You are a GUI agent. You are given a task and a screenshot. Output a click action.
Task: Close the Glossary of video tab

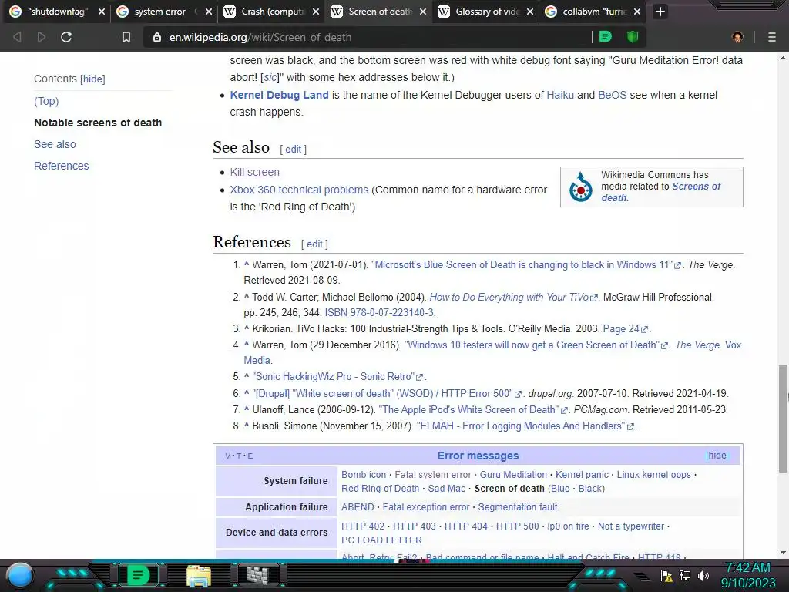point(530,12)
